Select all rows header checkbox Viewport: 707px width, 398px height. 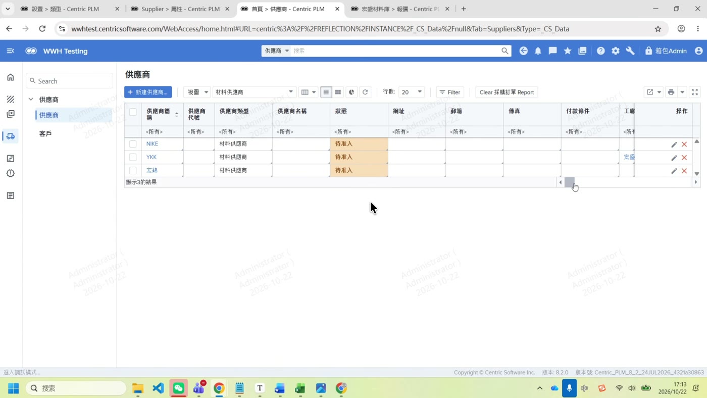tap(133, 112)
